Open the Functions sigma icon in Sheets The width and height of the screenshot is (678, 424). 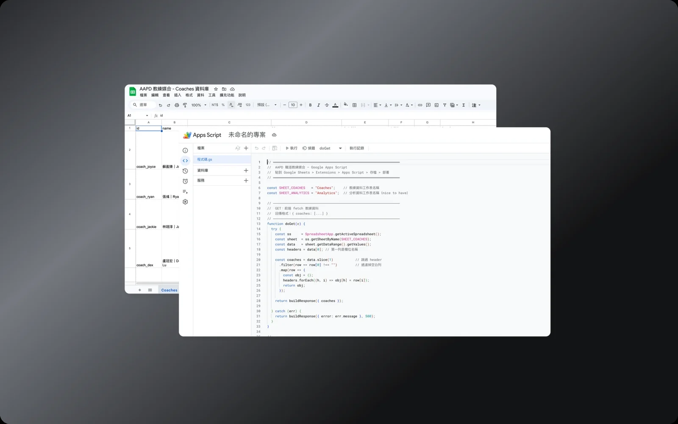point(464,105)
